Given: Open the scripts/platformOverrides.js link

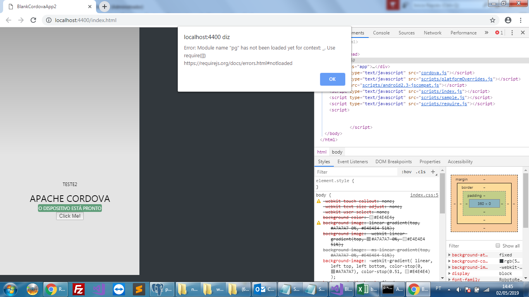Looking at the screenshot, I should 457,79.
